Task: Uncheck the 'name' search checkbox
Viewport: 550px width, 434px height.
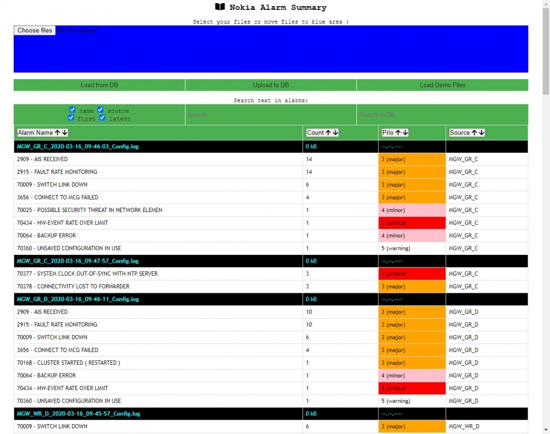Action: [72, 110]
